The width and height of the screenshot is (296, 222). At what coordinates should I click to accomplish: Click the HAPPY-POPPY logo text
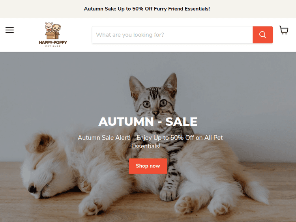click(53, 43)
